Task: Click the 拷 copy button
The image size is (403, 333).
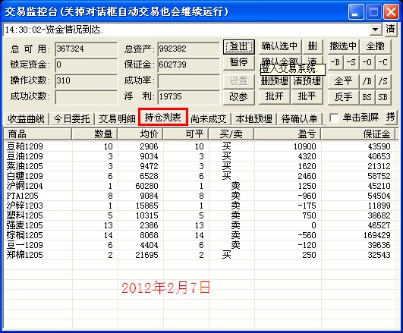Action: [390, 117]
